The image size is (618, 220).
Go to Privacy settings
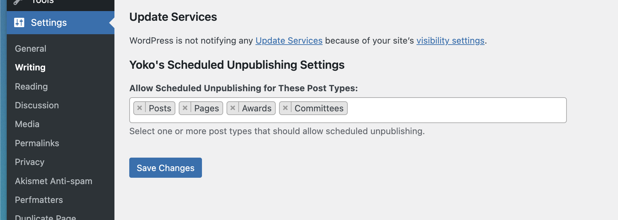(x=30, y=162)
